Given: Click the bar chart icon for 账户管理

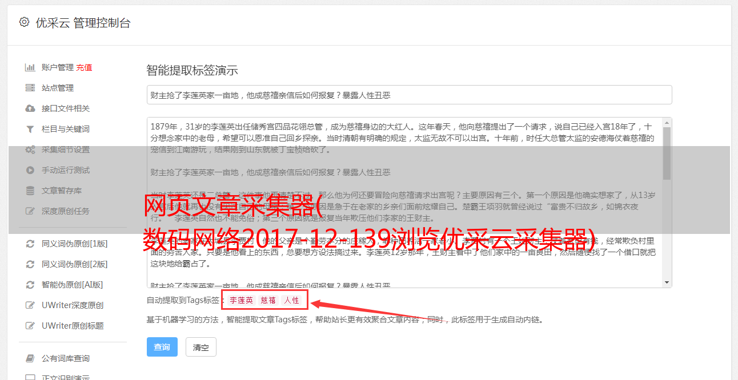Looking at the screenshot, I should pos(30,67).
